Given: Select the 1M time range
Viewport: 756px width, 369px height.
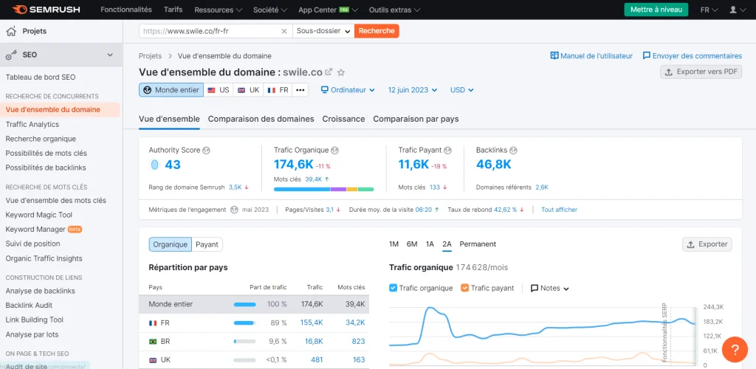Looking at the screenshot, I should pos(394,244).
